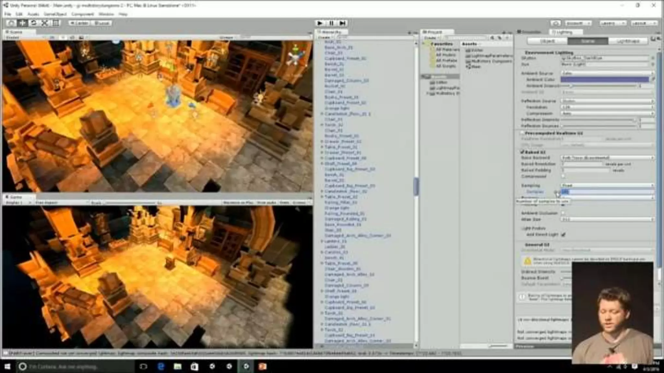Open the Atlas Size dropdown
The height and width of the screenshot is (373, 664).
click(x=607, y=220)
